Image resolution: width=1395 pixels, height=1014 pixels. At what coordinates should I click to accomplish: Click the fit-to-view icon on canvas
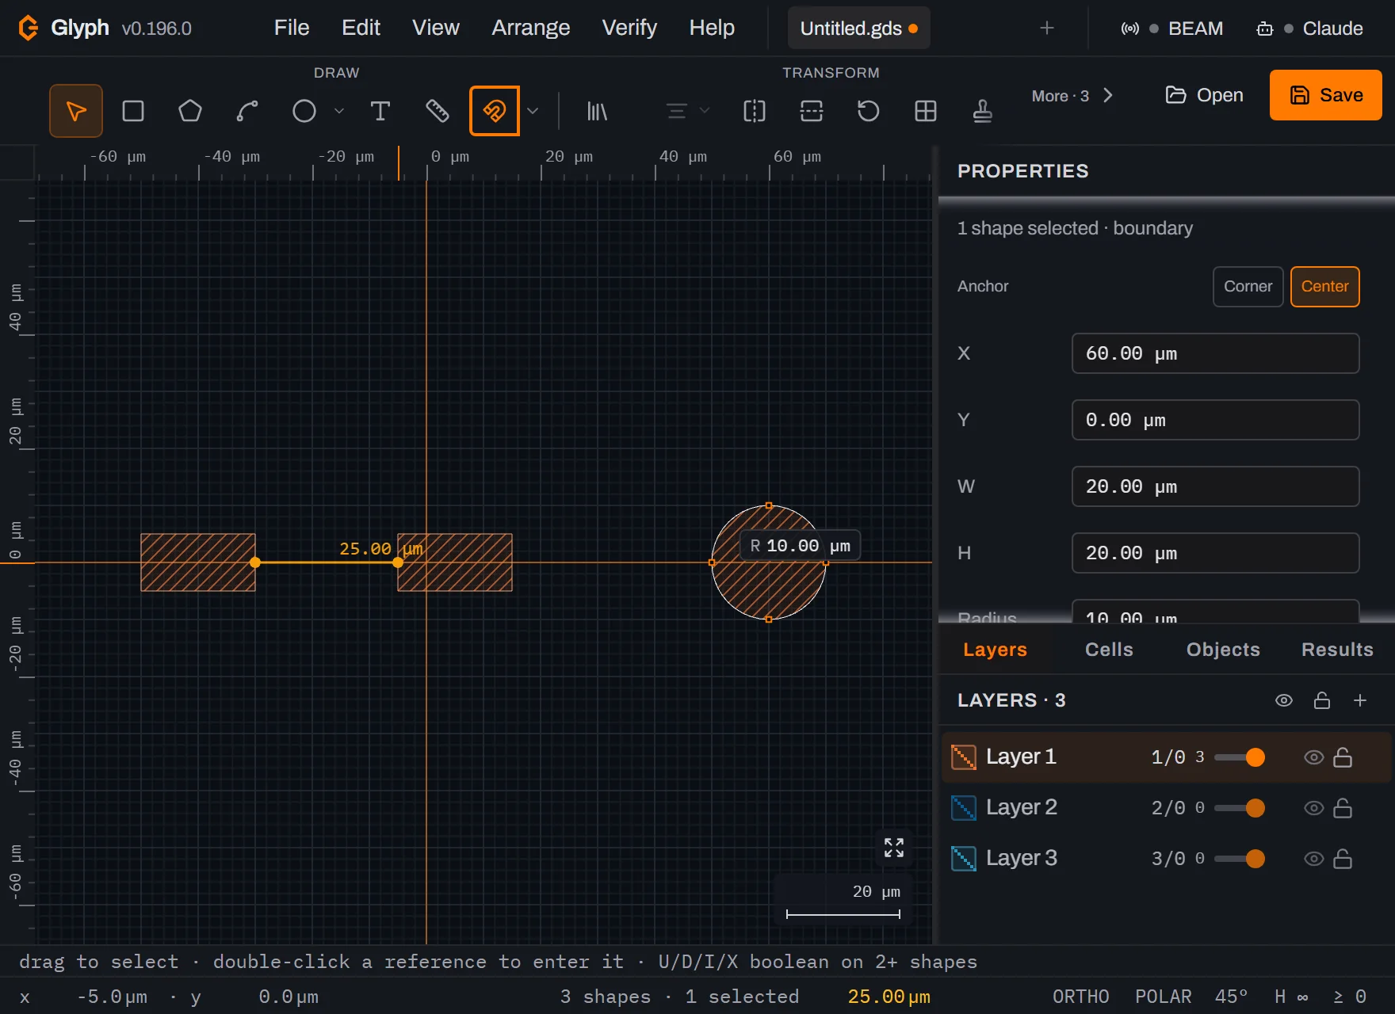point(894,848)
